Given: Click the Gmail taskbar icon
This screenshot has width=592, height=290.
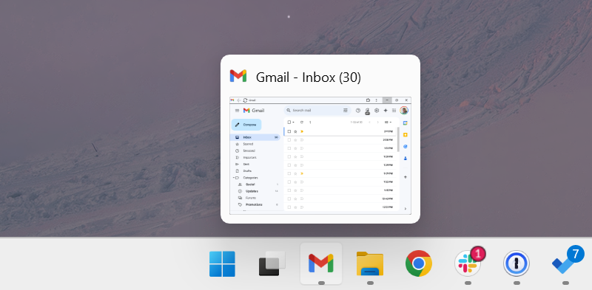Looking at the screenshot, I should tap(321, 263).
